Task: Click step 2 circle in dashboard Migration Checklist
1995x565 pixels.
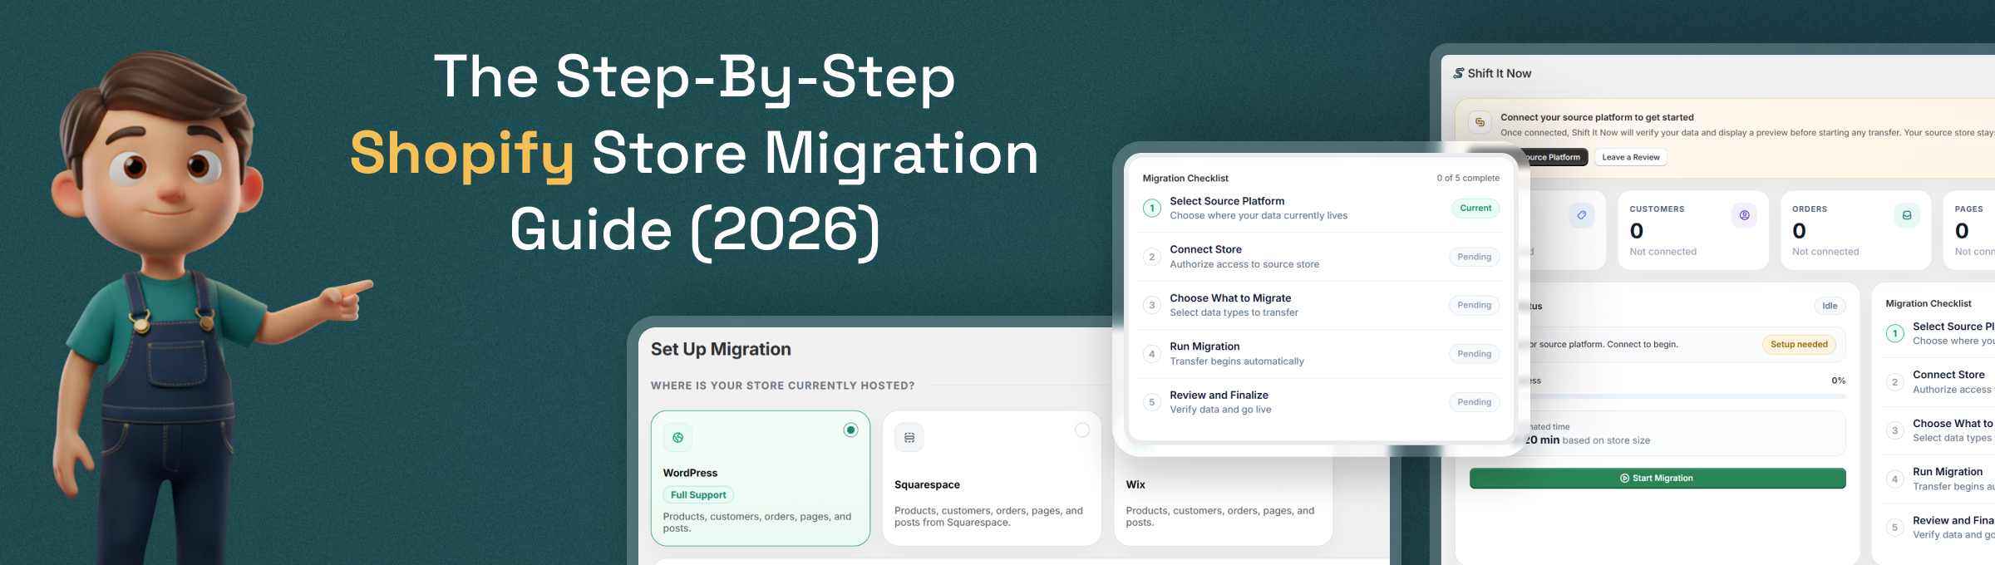Action: pyautogui.click(x=1895, y=382)
